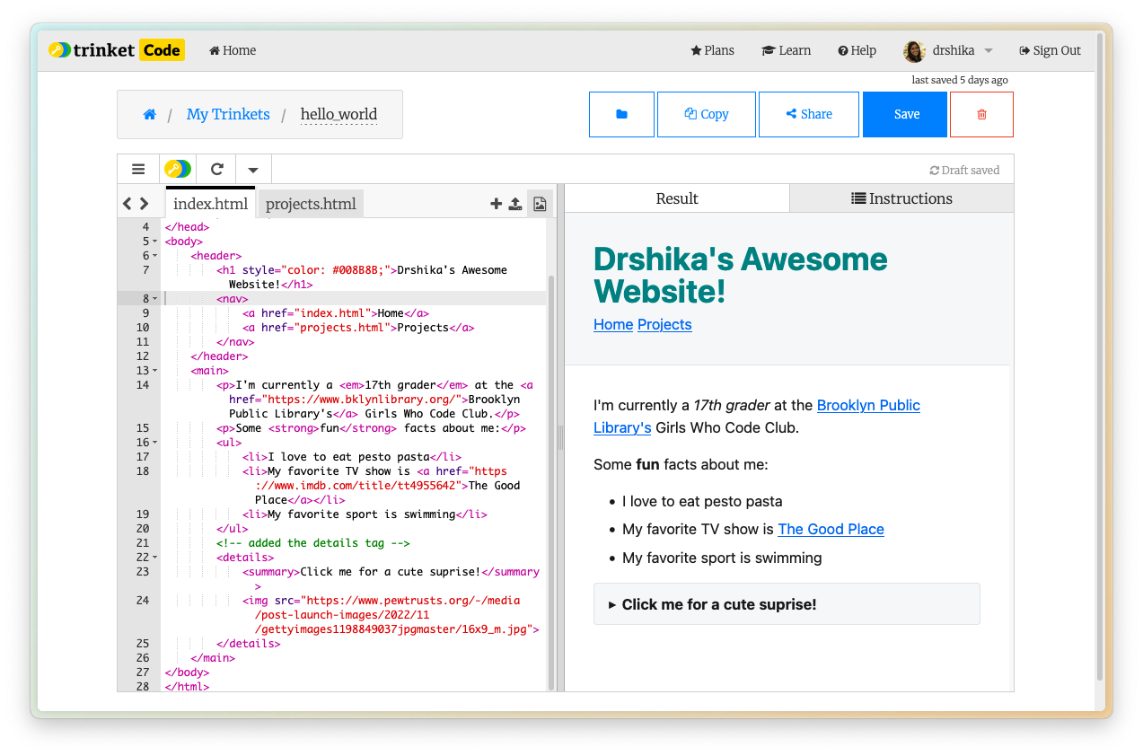Expand the 'Click me for a cute suprise!' details
The image size is (1143, 756).
point(718,604)
